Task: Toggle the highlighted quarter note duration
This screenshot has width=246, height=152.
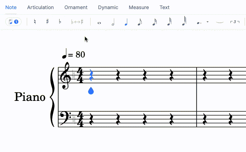Action: click(126, 22)
